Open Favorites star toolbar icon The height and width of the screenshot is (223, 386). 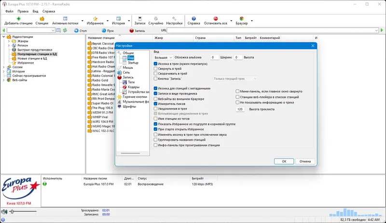click(95, 19)
